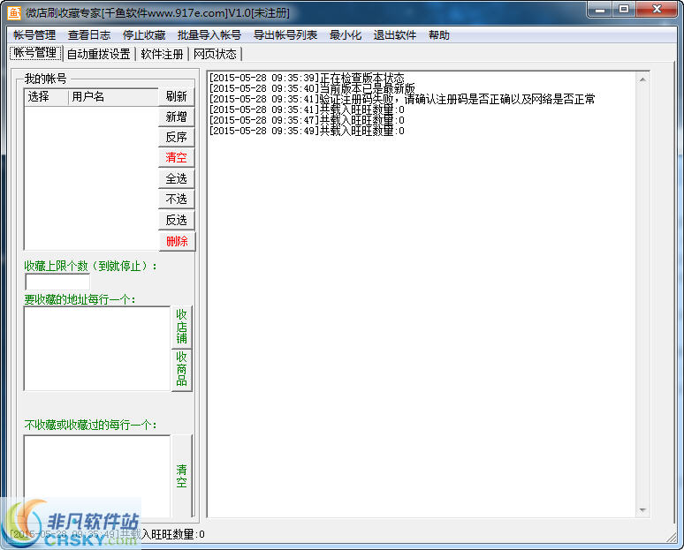Choose 批量导入帐号 from the menu bar
The width and height of the screenshot is (684, 550).
click(x=209, y=35)
